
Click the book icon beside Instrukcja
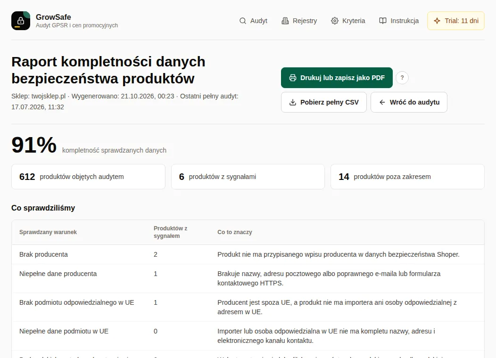[383, 21]
